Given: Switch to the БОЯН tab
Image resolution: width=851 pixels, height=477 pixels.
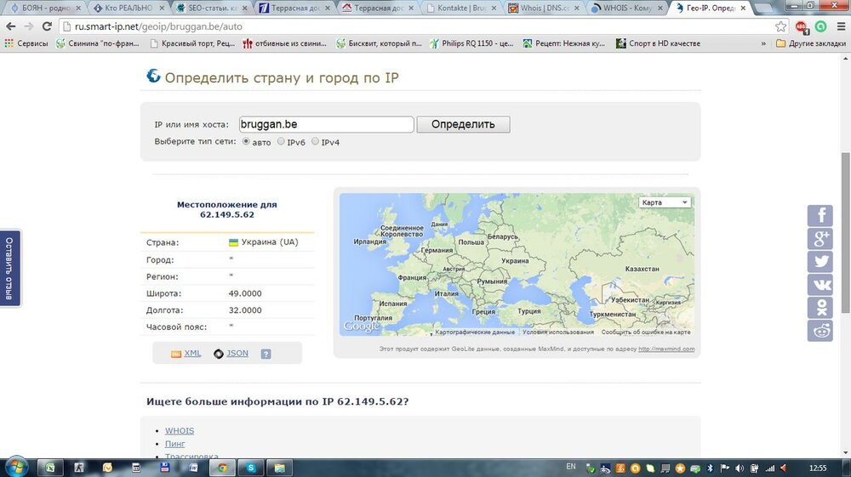Looking at the screenshot, I should [x=46, y=9].
